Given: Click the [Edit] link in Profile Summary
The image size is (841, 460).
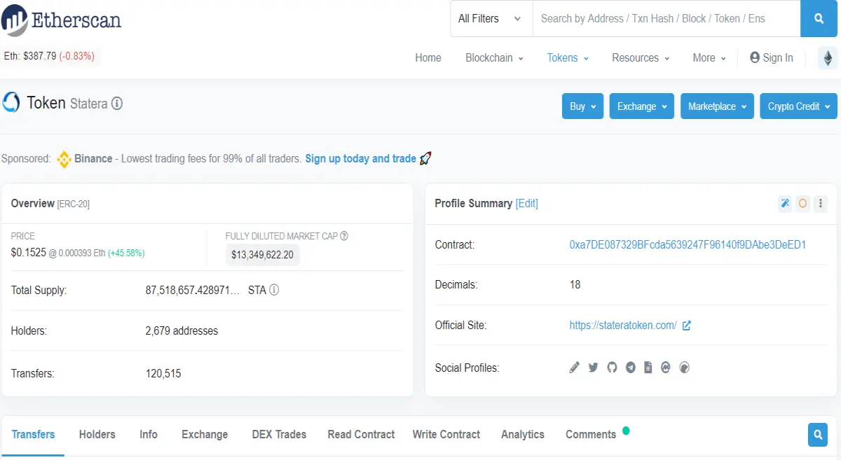Looking at the screenshot, I should [527, 204].
